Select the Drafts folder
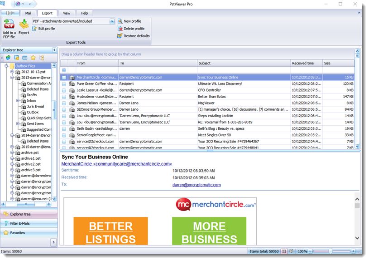This screenshot has width=369, height=261. point(32,95)
